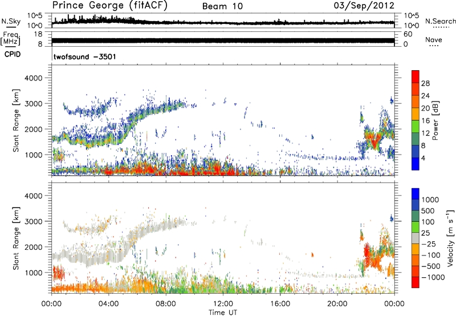Click the '4' power colorbar tick value
This screenshot has width=456, height=316.
424,158
